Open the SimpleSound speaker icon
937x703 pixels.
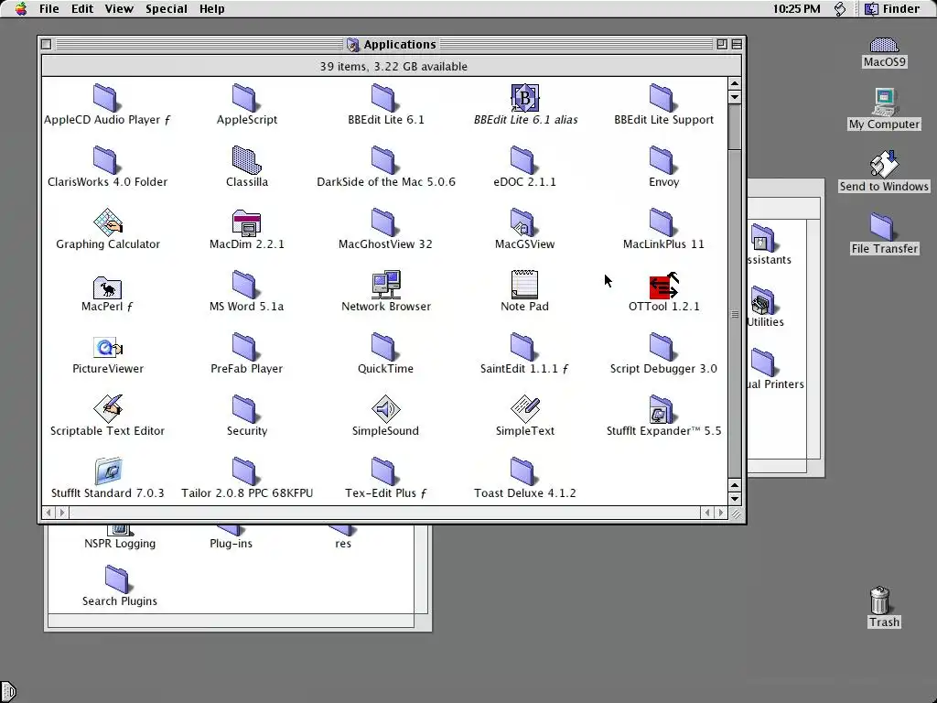click(385, 409)
